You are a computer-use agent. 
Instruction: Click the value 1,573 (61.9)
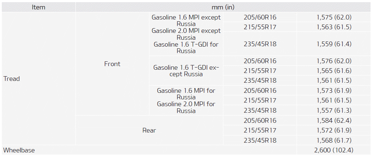click(x=334, y=91)
